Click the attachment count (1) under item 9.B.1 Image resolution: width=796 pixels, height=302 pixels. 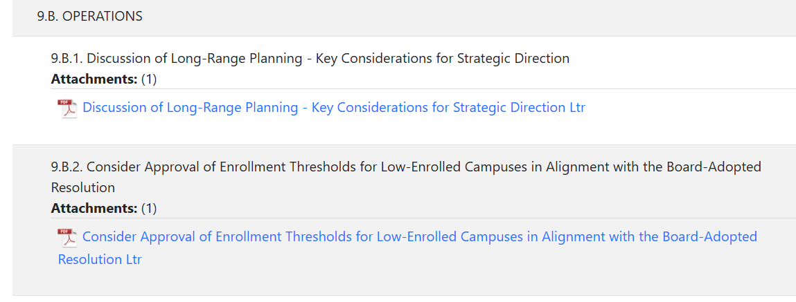click(x=149, y=79)
